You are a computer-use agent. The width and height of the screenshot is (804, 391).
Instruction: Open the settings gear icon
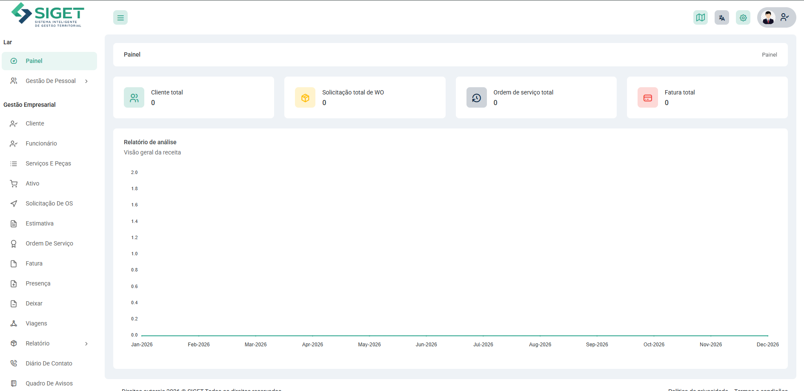coord(743,17)
